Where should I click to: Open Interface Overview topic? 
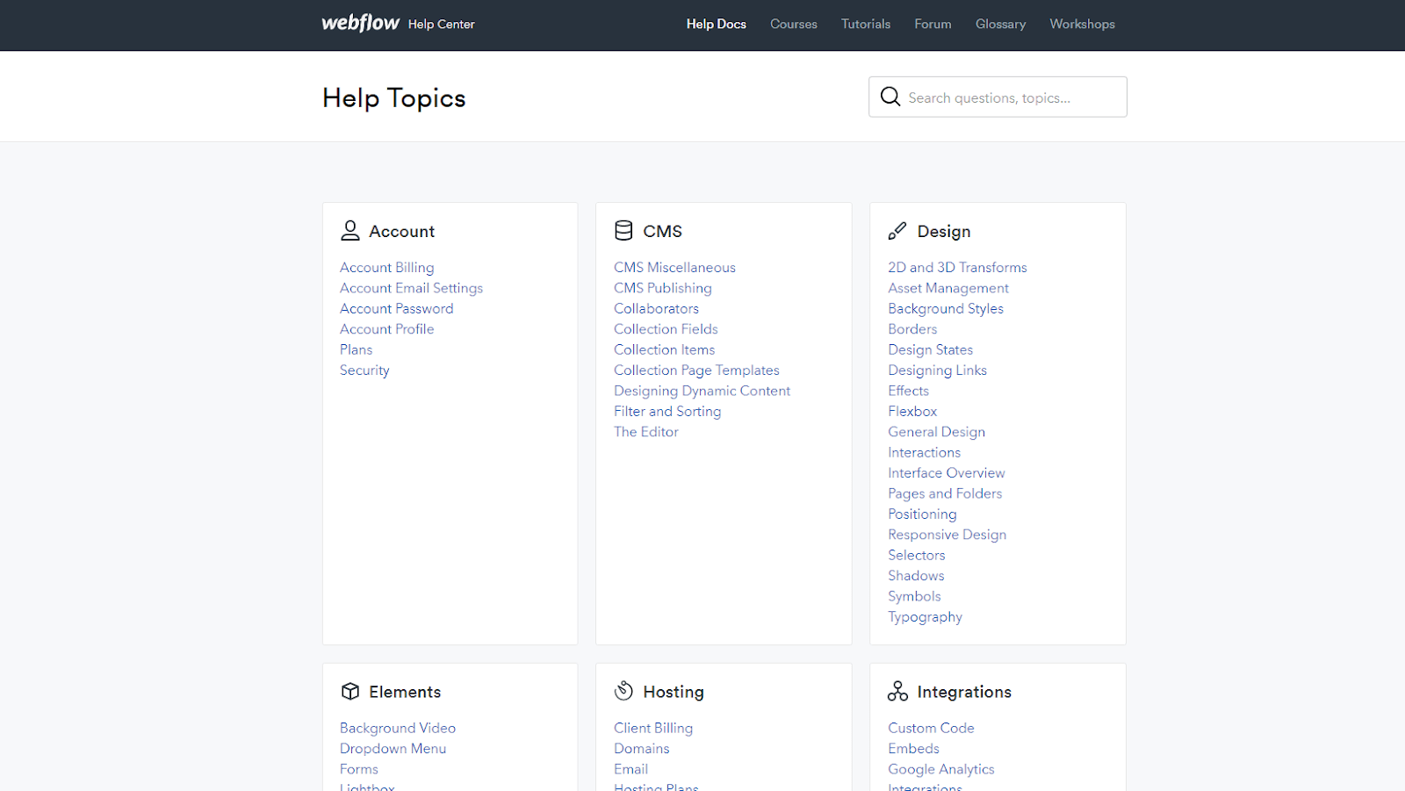click(946, 473)
